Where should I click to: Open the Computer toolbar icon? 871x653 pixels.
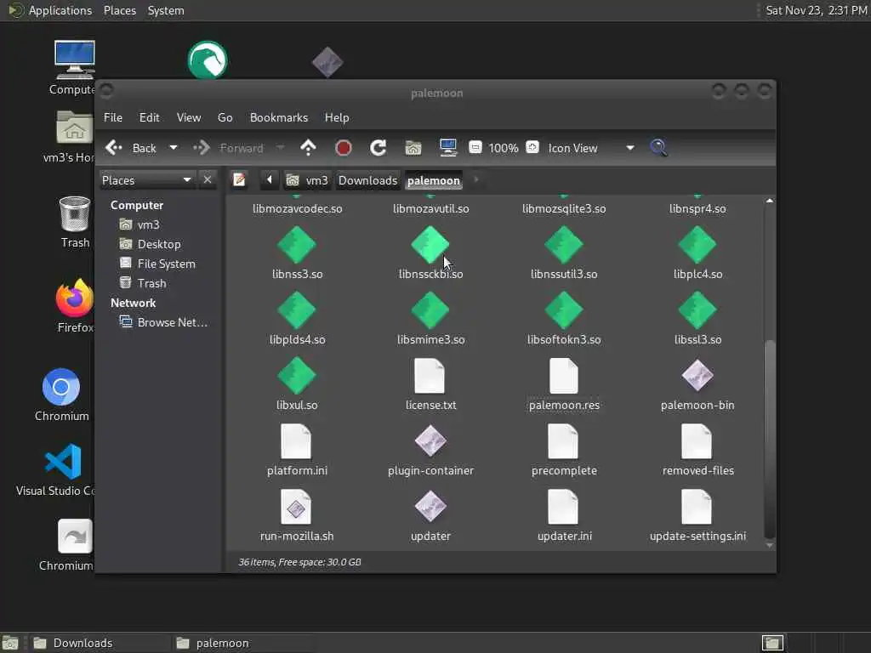tap(447, 148)
